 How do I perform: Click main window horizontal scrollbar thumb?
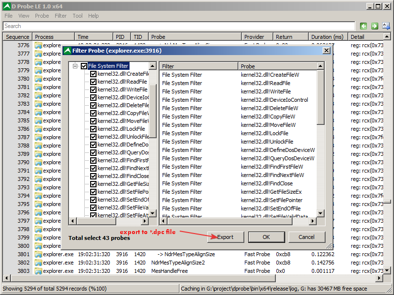[x=143, y=278]
